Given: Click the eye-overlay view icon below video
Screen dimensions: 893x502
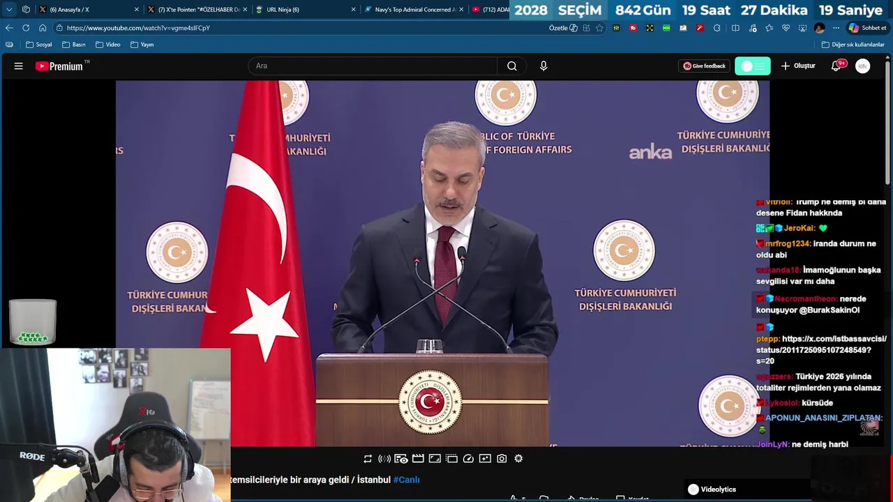Looking at the screenshot, I should [401, 459].
